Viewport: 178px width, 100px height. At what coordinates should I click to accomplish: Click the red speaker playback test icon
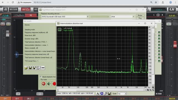tap(43, 84)
